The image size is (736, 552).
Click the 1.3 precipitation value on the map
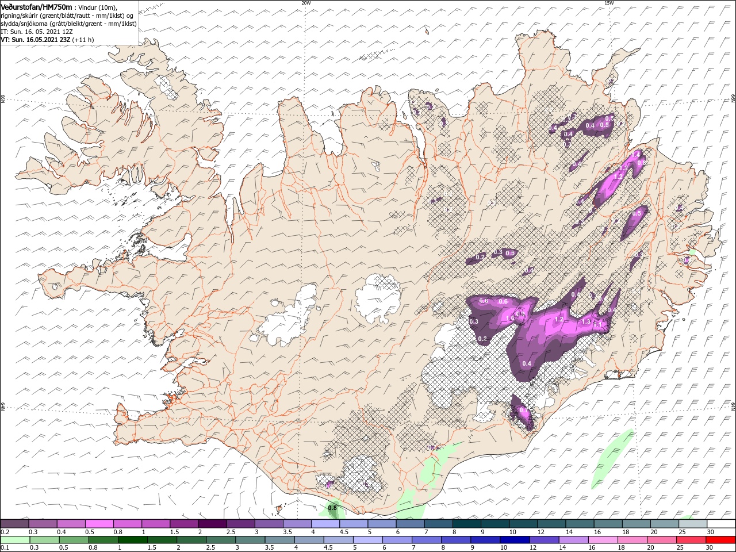click(x=586, y=321)
